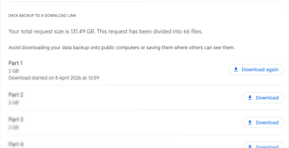Click the 'Data backup to a download link' heading
289x148 pixels.
[x=42, y=16]
